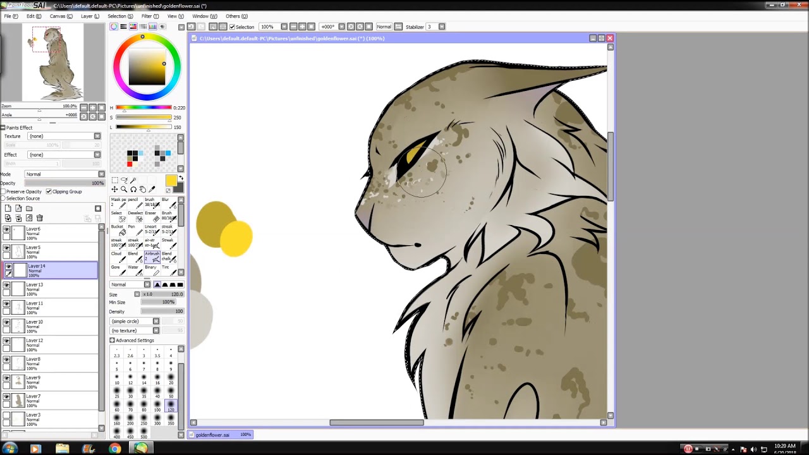809x455 pixels.
Task: Choose the Lineart brush tool
Action: (151, 229)
